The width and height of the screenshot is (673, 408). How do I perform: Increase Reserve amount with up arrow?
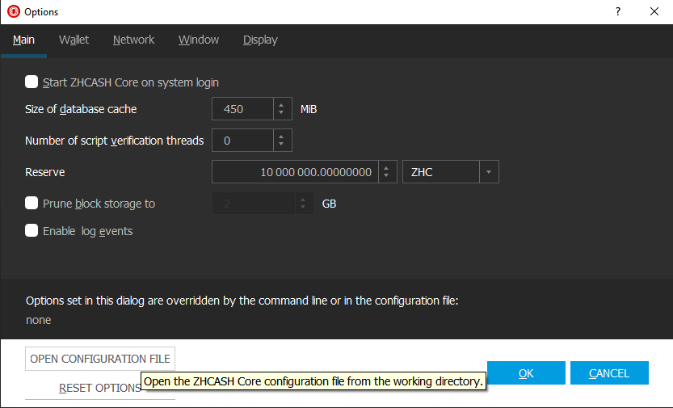387,168
